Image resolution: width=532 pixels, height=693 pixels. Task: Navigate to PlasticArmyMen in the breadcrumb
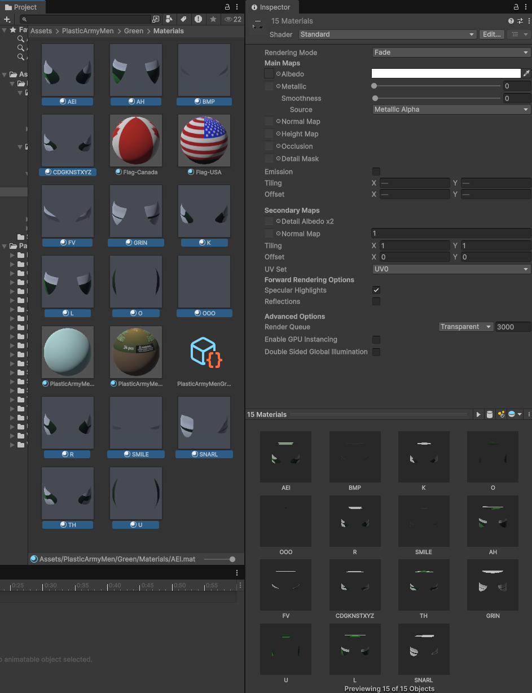[x=88, y=31]
